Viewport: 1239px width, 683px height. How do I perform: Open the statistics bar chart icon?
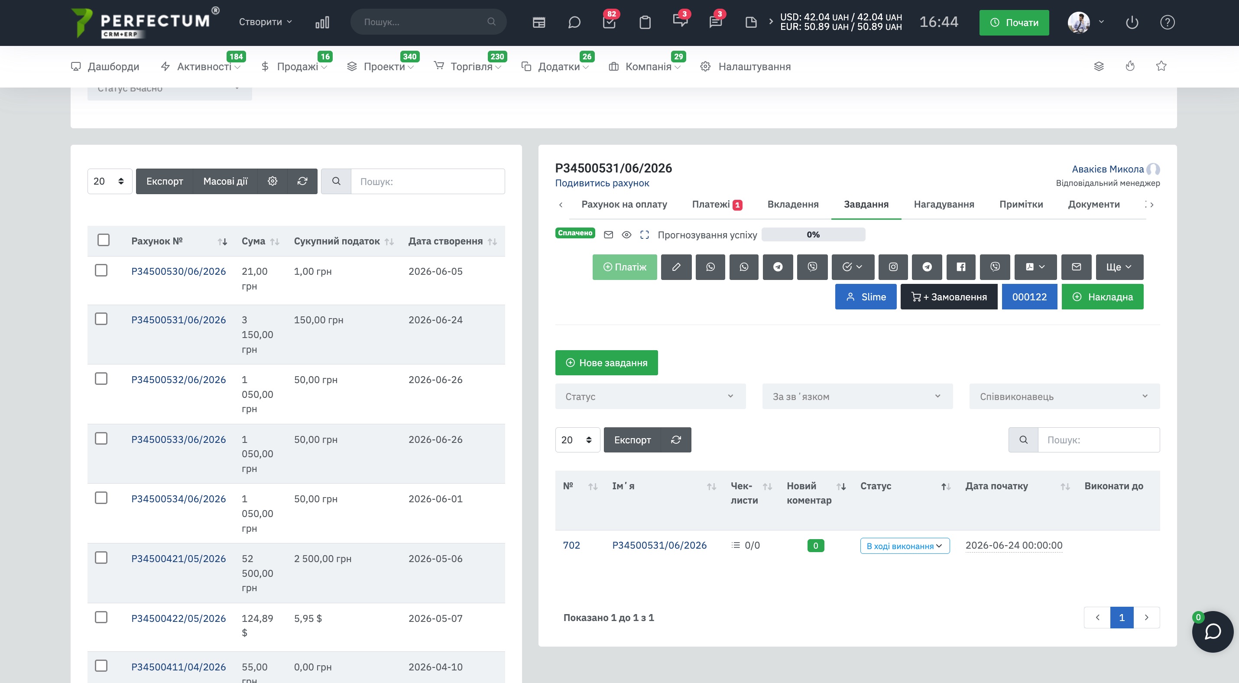(x=322, y=22)
